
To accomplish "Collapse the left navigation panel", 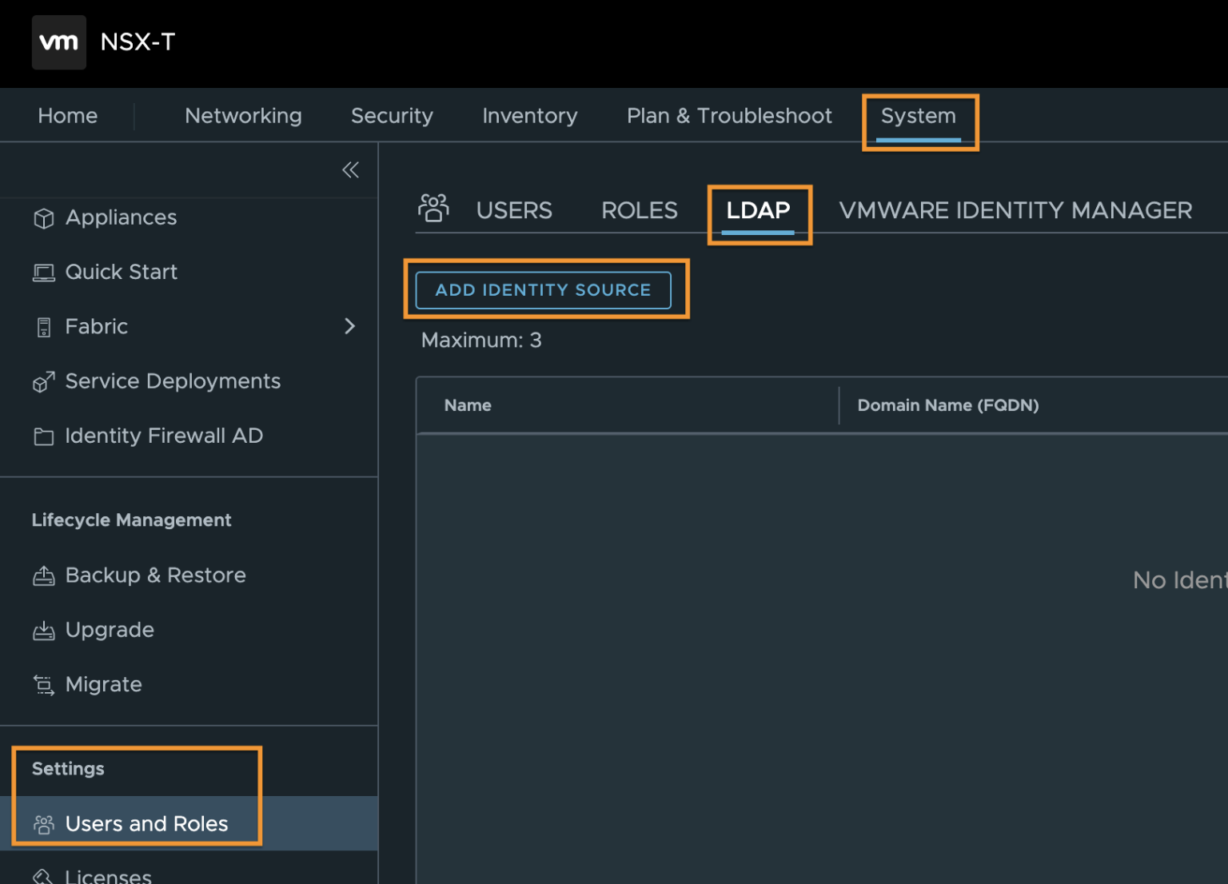I will pos(350,169).
